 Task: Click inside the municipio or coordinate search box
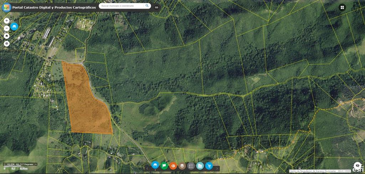point(121,6)
